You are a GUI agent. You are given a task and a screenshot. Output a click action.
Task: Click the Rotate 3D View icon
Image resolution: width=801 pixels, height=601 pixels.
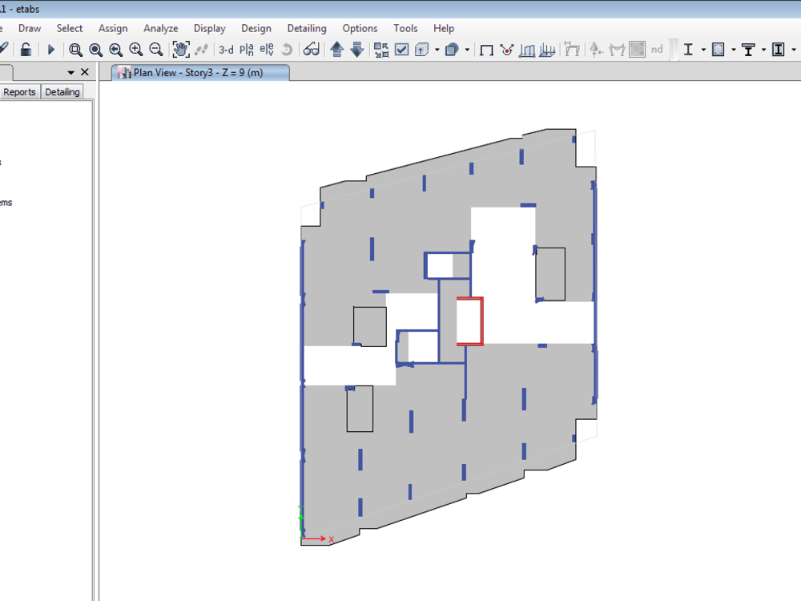tap(287, 50)
